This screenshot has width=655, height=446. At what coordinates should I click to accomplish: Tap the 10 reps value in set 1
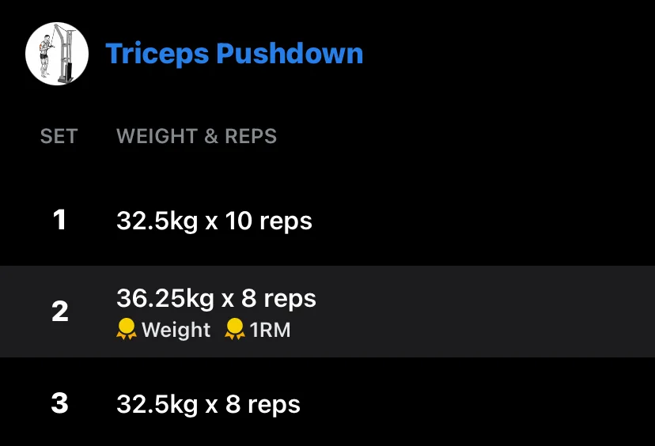click(269, 221)
